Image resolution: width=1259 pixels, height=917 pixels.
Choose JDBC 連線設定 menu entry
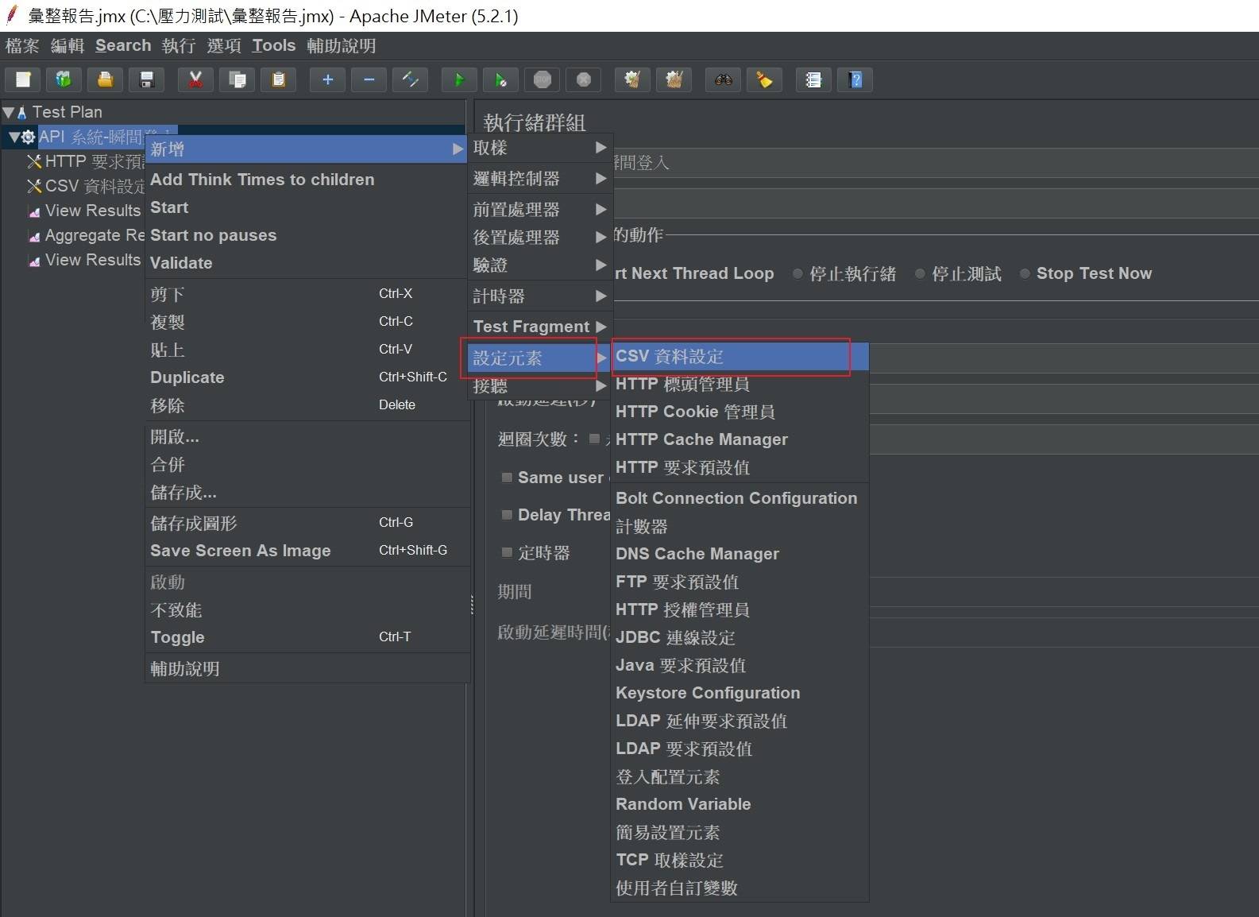[740, 637]
